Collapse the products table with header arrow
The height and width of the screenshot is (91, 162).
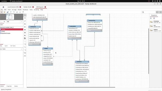point(88,62)
